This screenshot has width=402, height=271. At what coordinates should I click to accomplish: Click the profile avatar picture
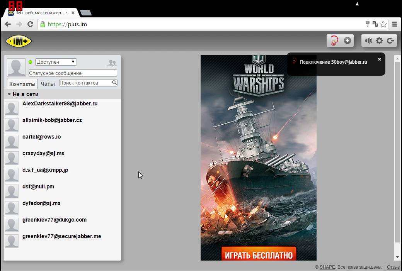[16, 68]
